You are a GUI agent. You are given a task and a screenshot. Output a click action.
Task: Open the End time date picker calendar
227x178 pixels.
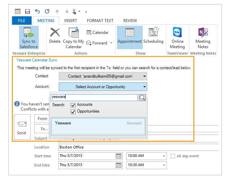coord(119,165)
